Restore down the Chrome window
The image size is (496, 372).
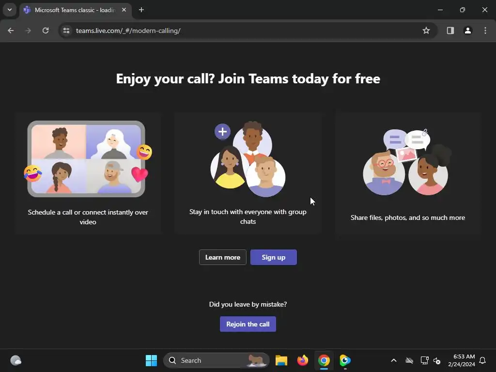coord(463,10)
